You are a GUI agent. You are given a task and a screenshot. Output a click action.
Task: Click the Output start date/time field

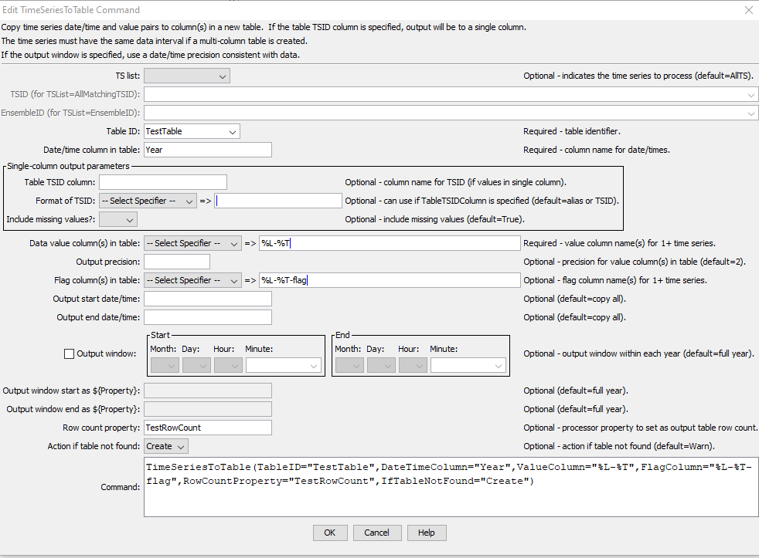(x=208, y=299)
